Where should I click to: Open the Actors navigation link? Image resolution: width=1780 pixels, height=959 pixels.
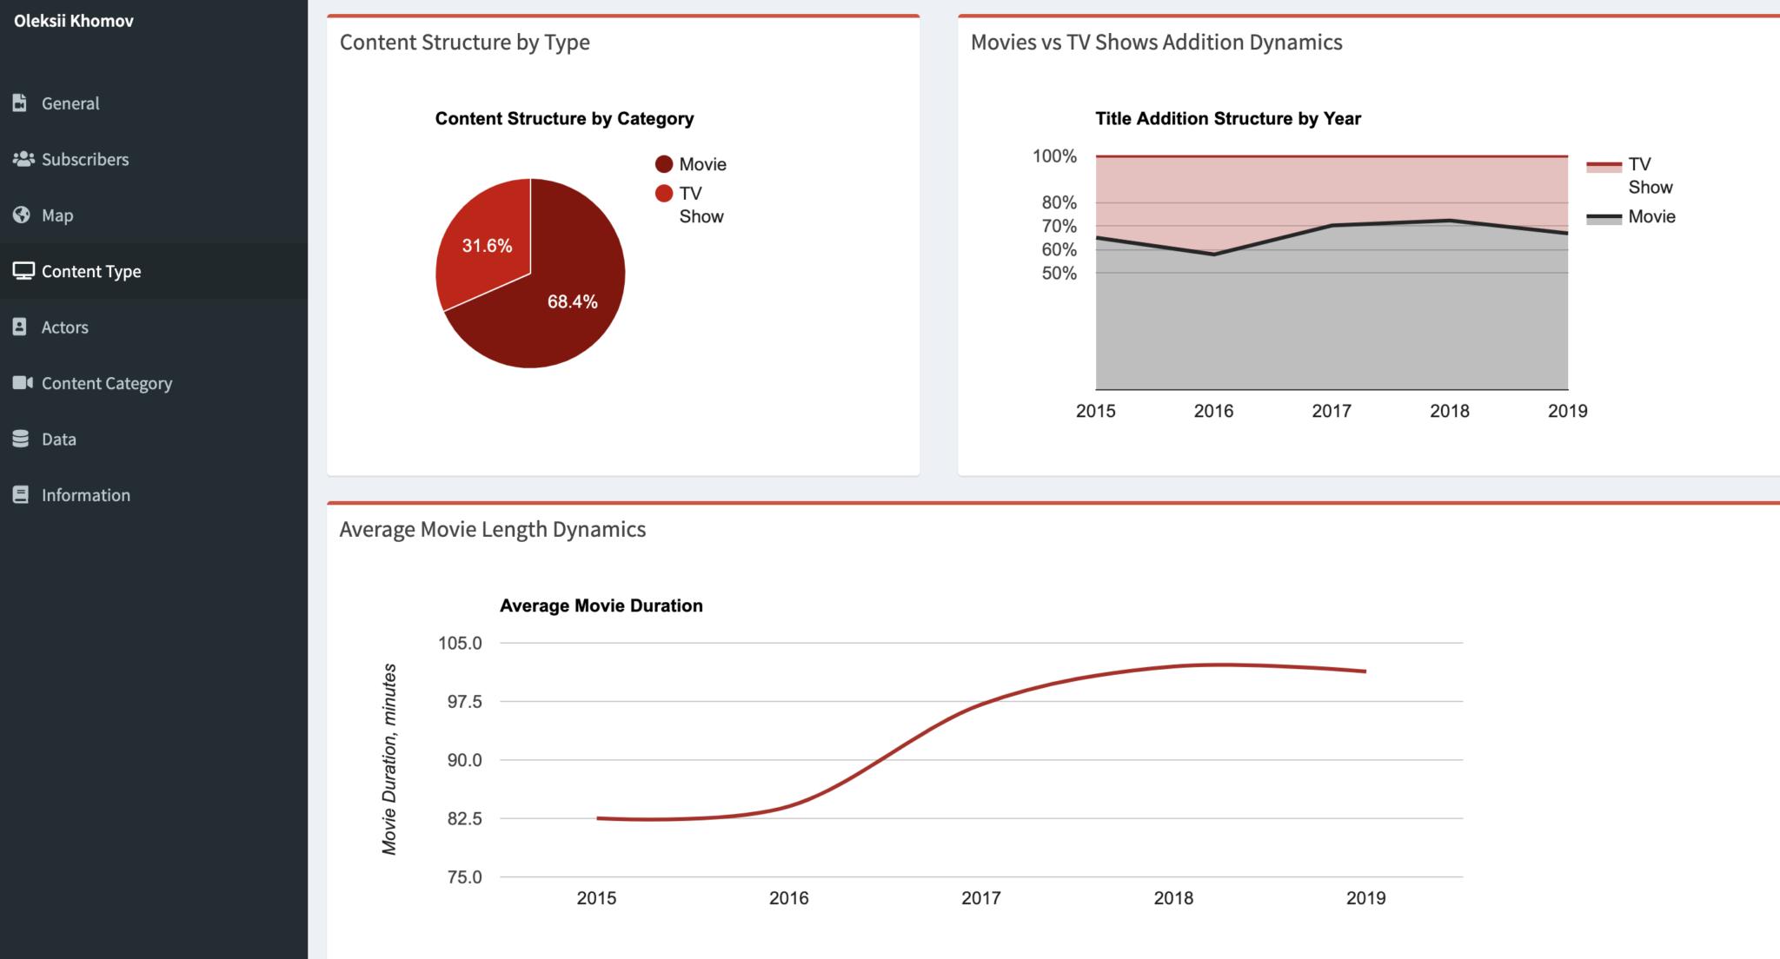coord(64,327)
